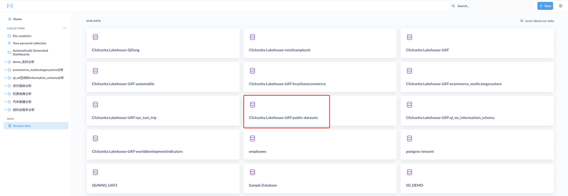This screenshot has height=196, width=568.
Task: Expand the 纽约出租车分析 collection arrow
Action: [5, 110]
